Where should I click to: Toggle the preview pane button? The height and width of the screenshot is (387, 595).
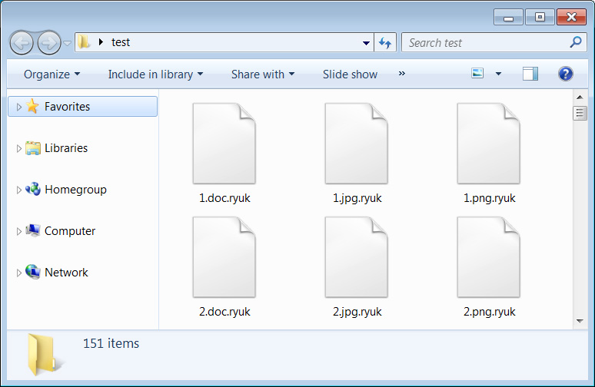[530, 74]
